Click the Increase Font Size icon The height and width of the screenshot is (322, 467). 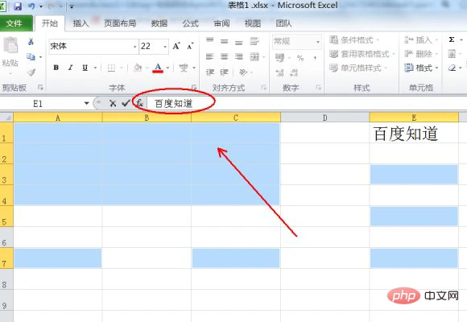click(x=176, y=46)
